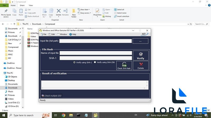
Task: Click Select all in ribbon
Action: coord(119,9)
